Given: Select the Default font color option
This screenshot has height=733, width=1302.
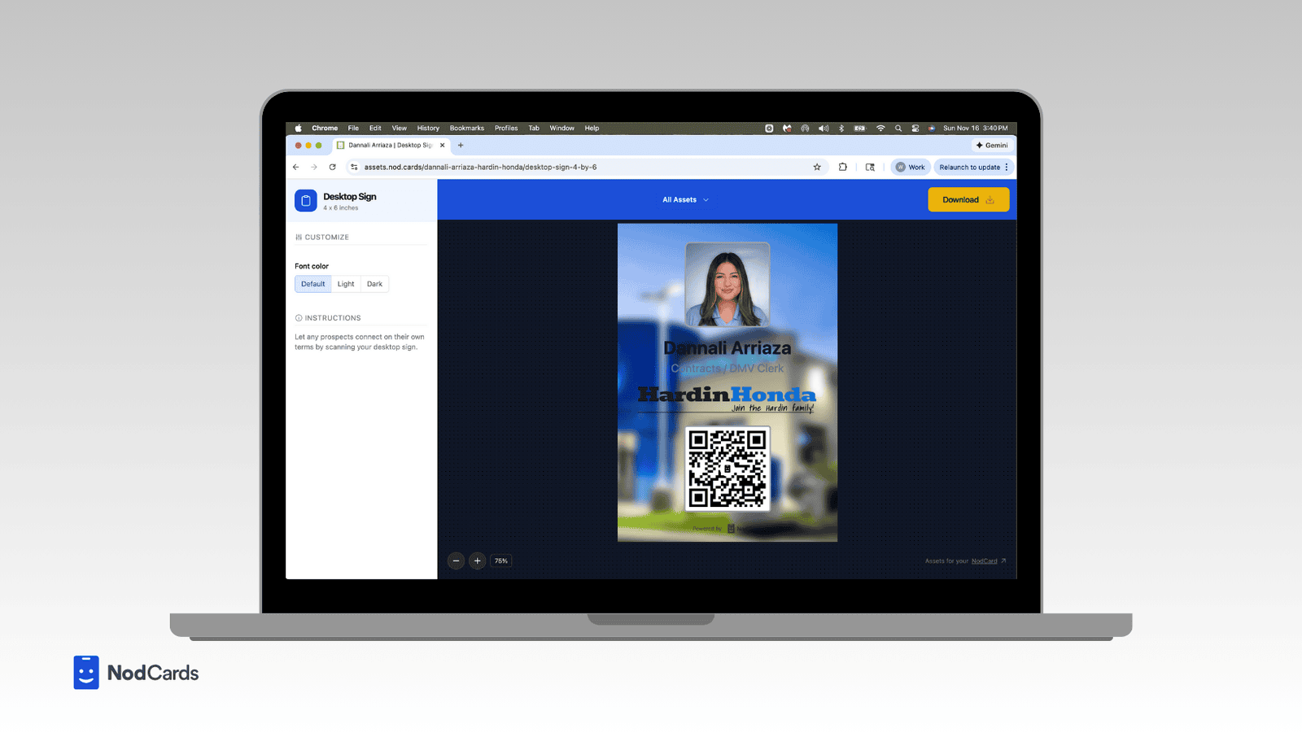Looking at the screenshot, I should click(x=312, y=284).
